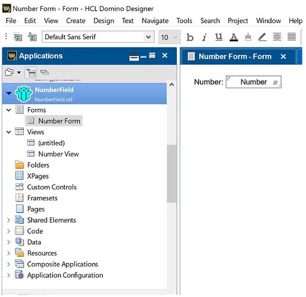Expand the Resources node
This screenshot has height=297, width=306.
[x=8, y=253]
